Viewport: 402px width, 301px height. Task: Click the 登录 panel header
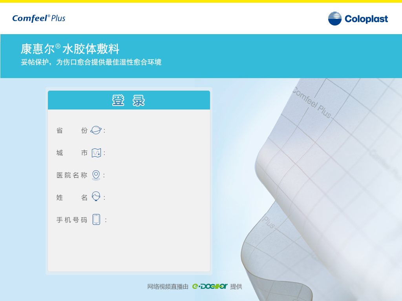coord(129,100)
